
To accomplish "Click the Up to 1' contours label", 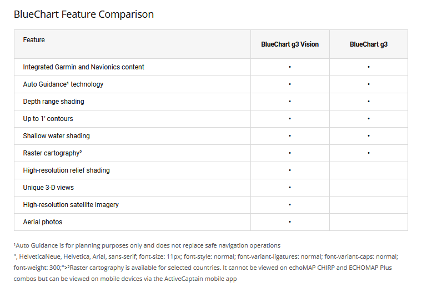I will [48, 119].
